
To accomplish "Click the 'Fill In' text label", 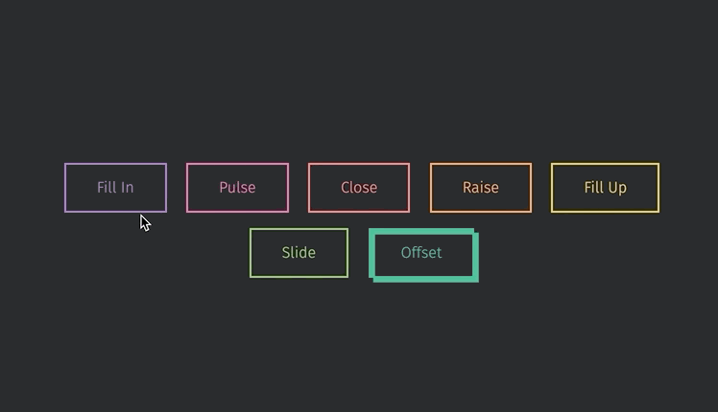I will coord(115,188).
